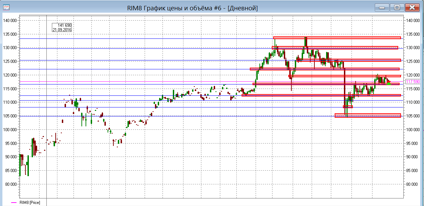The width and height of the screenshot is (424, 206).
Task: Maximize the RIM8 chart window
Action: pos(397,8)
